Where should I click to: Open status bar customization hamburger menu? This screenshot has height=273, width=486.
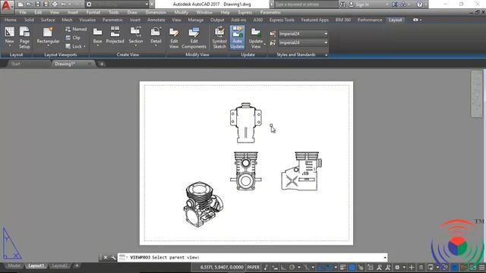[481, 267]
